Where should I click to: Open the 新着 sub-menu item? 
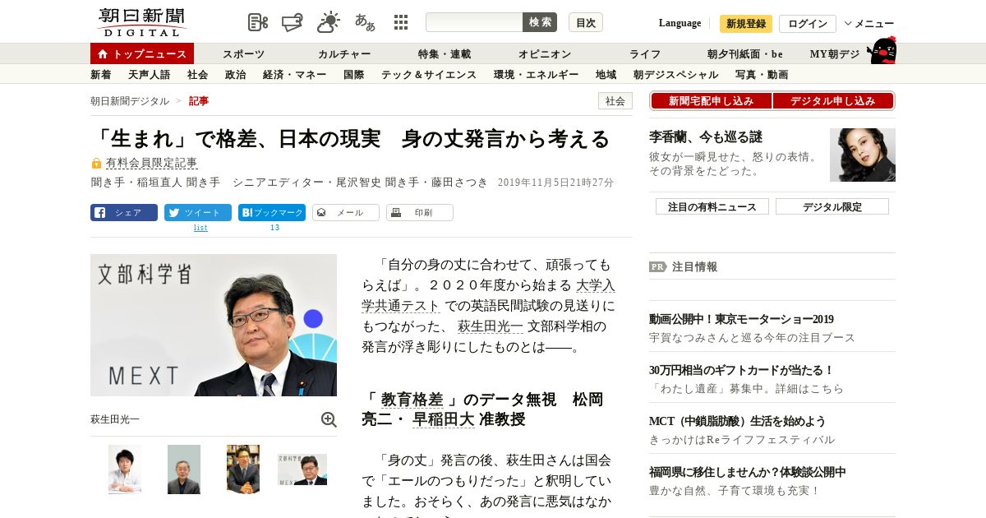(x=100, y=75)
